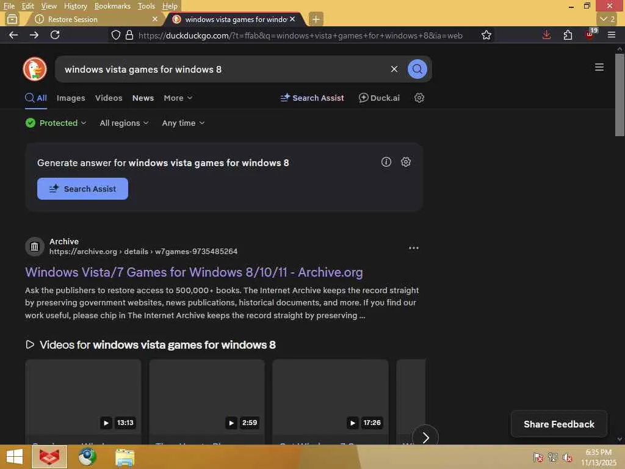Open the Windows Start button
Image resolution: width=625 pixels, height=469 pixels.
15,457
